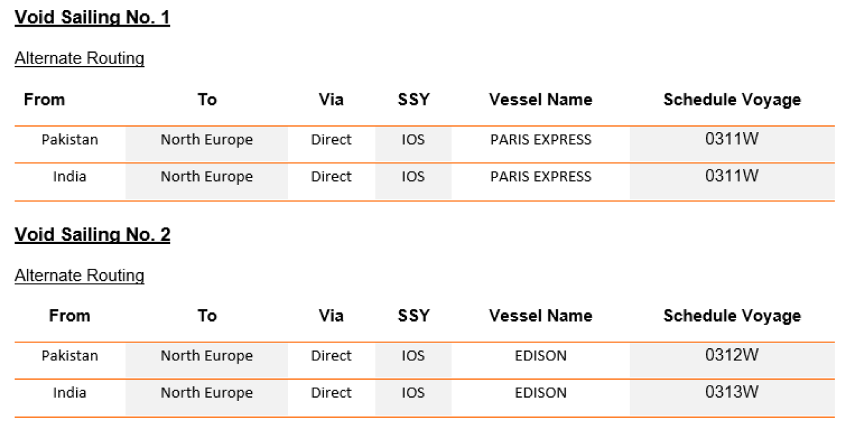
Task: Click the second Alternate Routing link
Action: coord(79,276)
